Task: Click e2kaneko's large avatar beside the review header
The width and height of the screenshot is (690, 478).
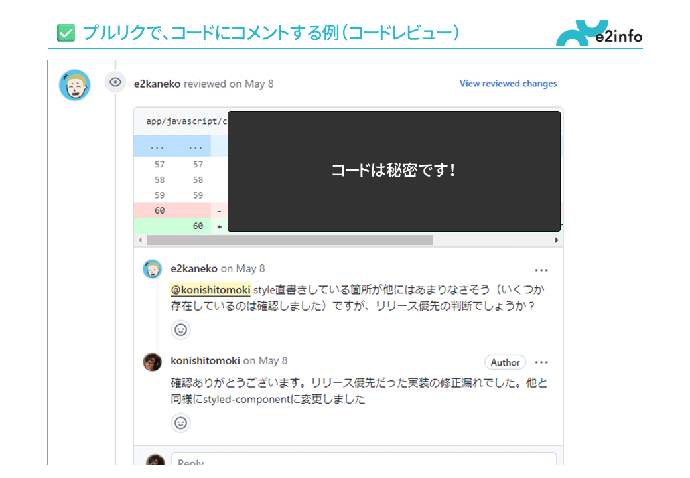Action: (x=74, y=85)
